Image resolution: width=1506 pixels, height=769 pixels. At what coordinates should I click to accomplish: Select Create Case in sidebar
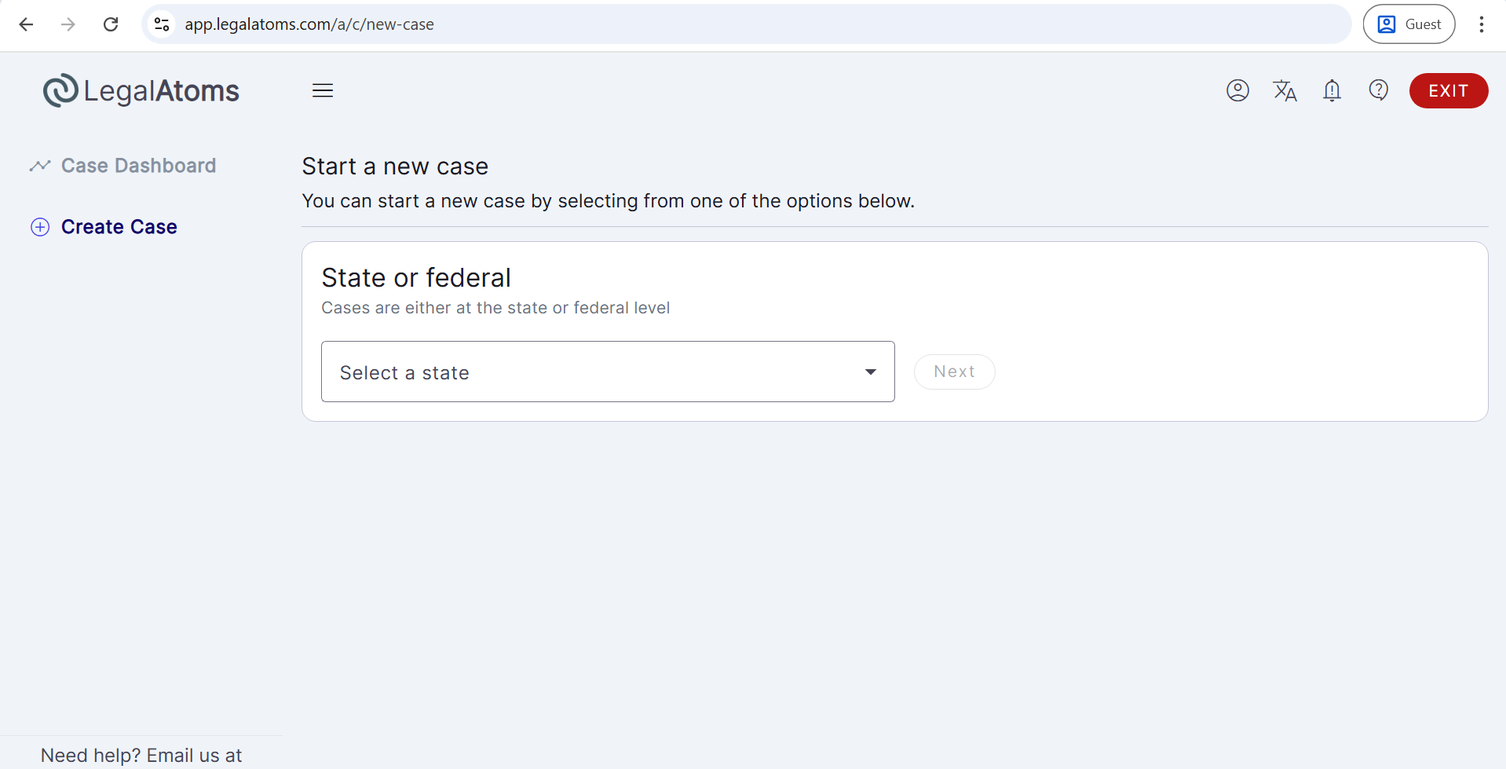point(119,227)
